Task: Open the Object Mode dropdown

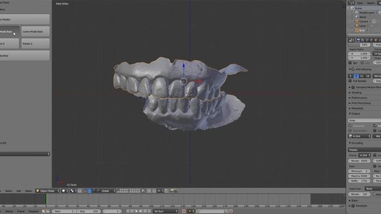Action: coord(48,191)
